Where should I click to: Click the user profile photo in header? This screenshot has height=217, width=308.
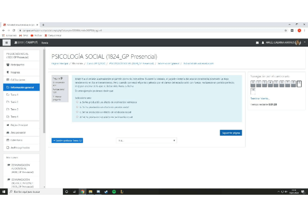pos(298,42)
